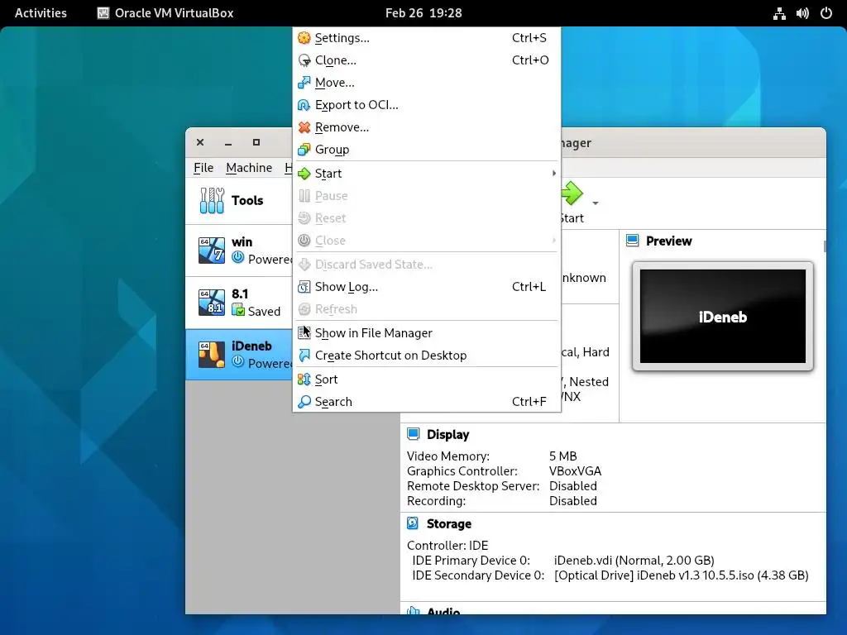Open the dropdown arrow beside toolbar Start

tap(596, 203)
